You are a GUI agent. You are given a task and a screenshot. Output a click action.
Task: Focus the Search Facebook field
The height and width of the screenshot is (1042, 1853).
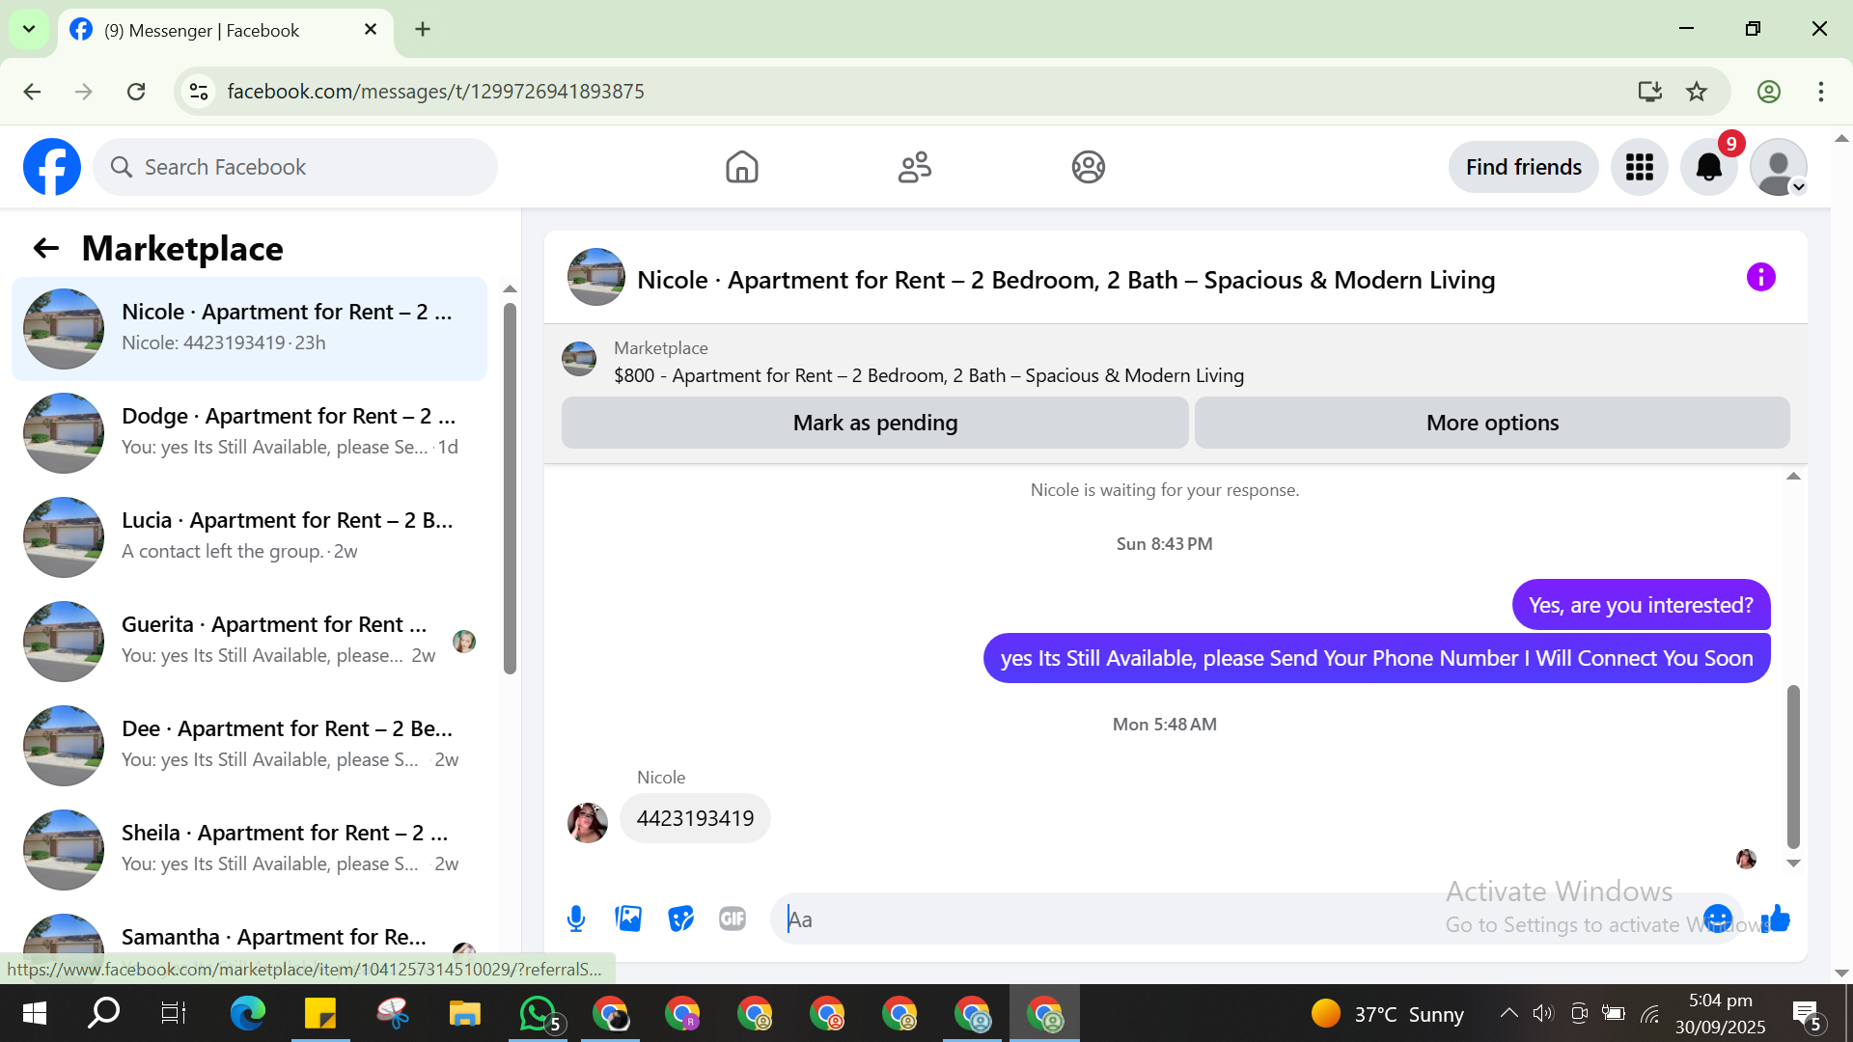pos(295,167)
